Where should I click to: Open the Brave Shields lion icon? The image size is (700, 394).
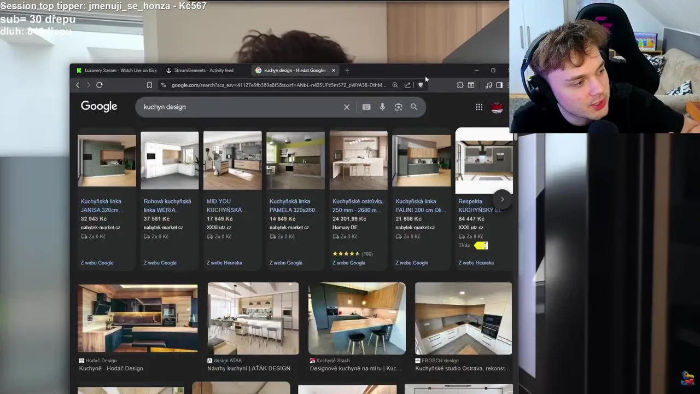[421, 85]
